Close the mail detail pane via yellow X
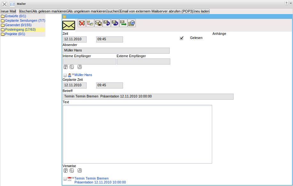Screen dimensions: 293x186 tap(65, 17)
